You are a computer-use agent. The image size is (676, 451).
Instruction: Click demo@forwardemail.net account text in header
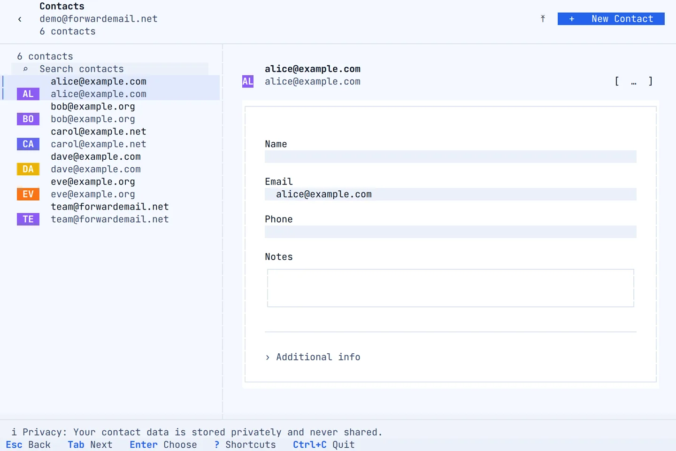point(99,19)
